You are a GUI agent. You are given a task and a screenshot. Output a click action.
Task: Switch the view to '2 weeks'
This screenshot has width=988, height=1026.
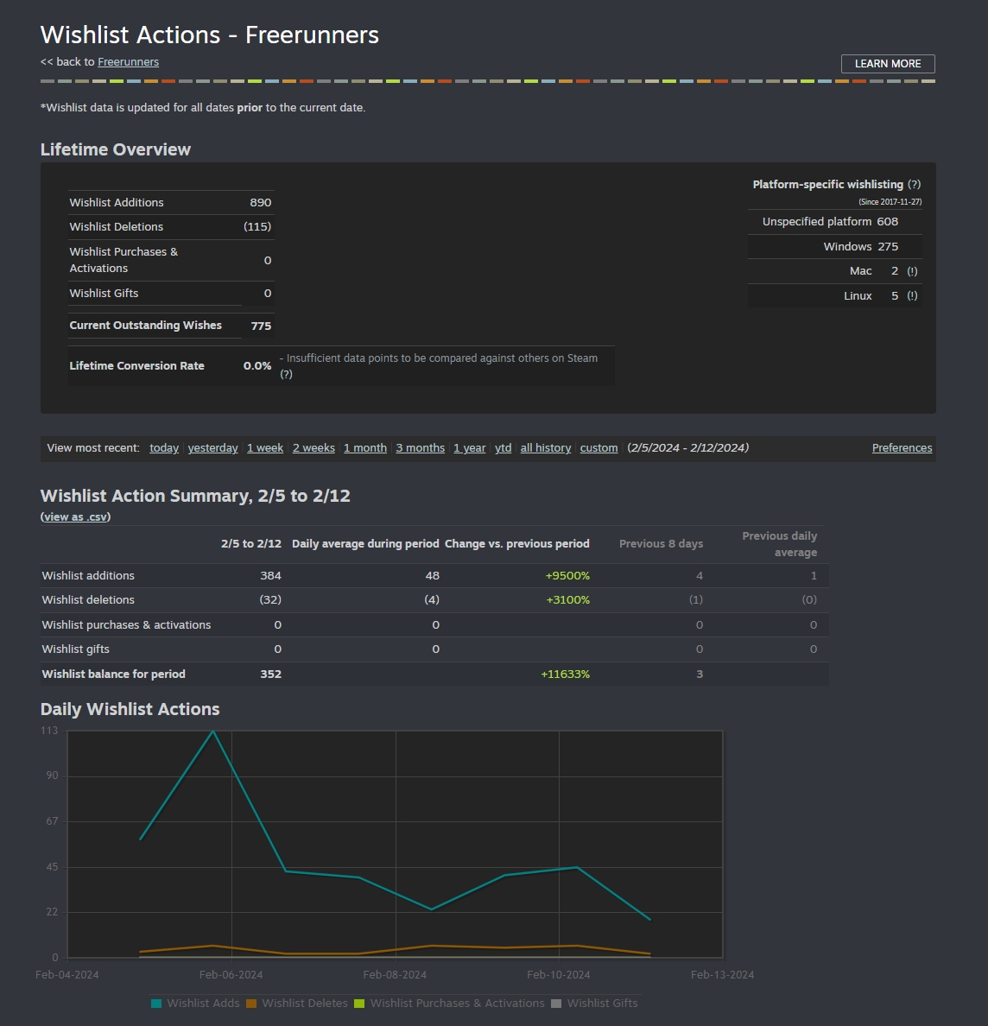313,448
